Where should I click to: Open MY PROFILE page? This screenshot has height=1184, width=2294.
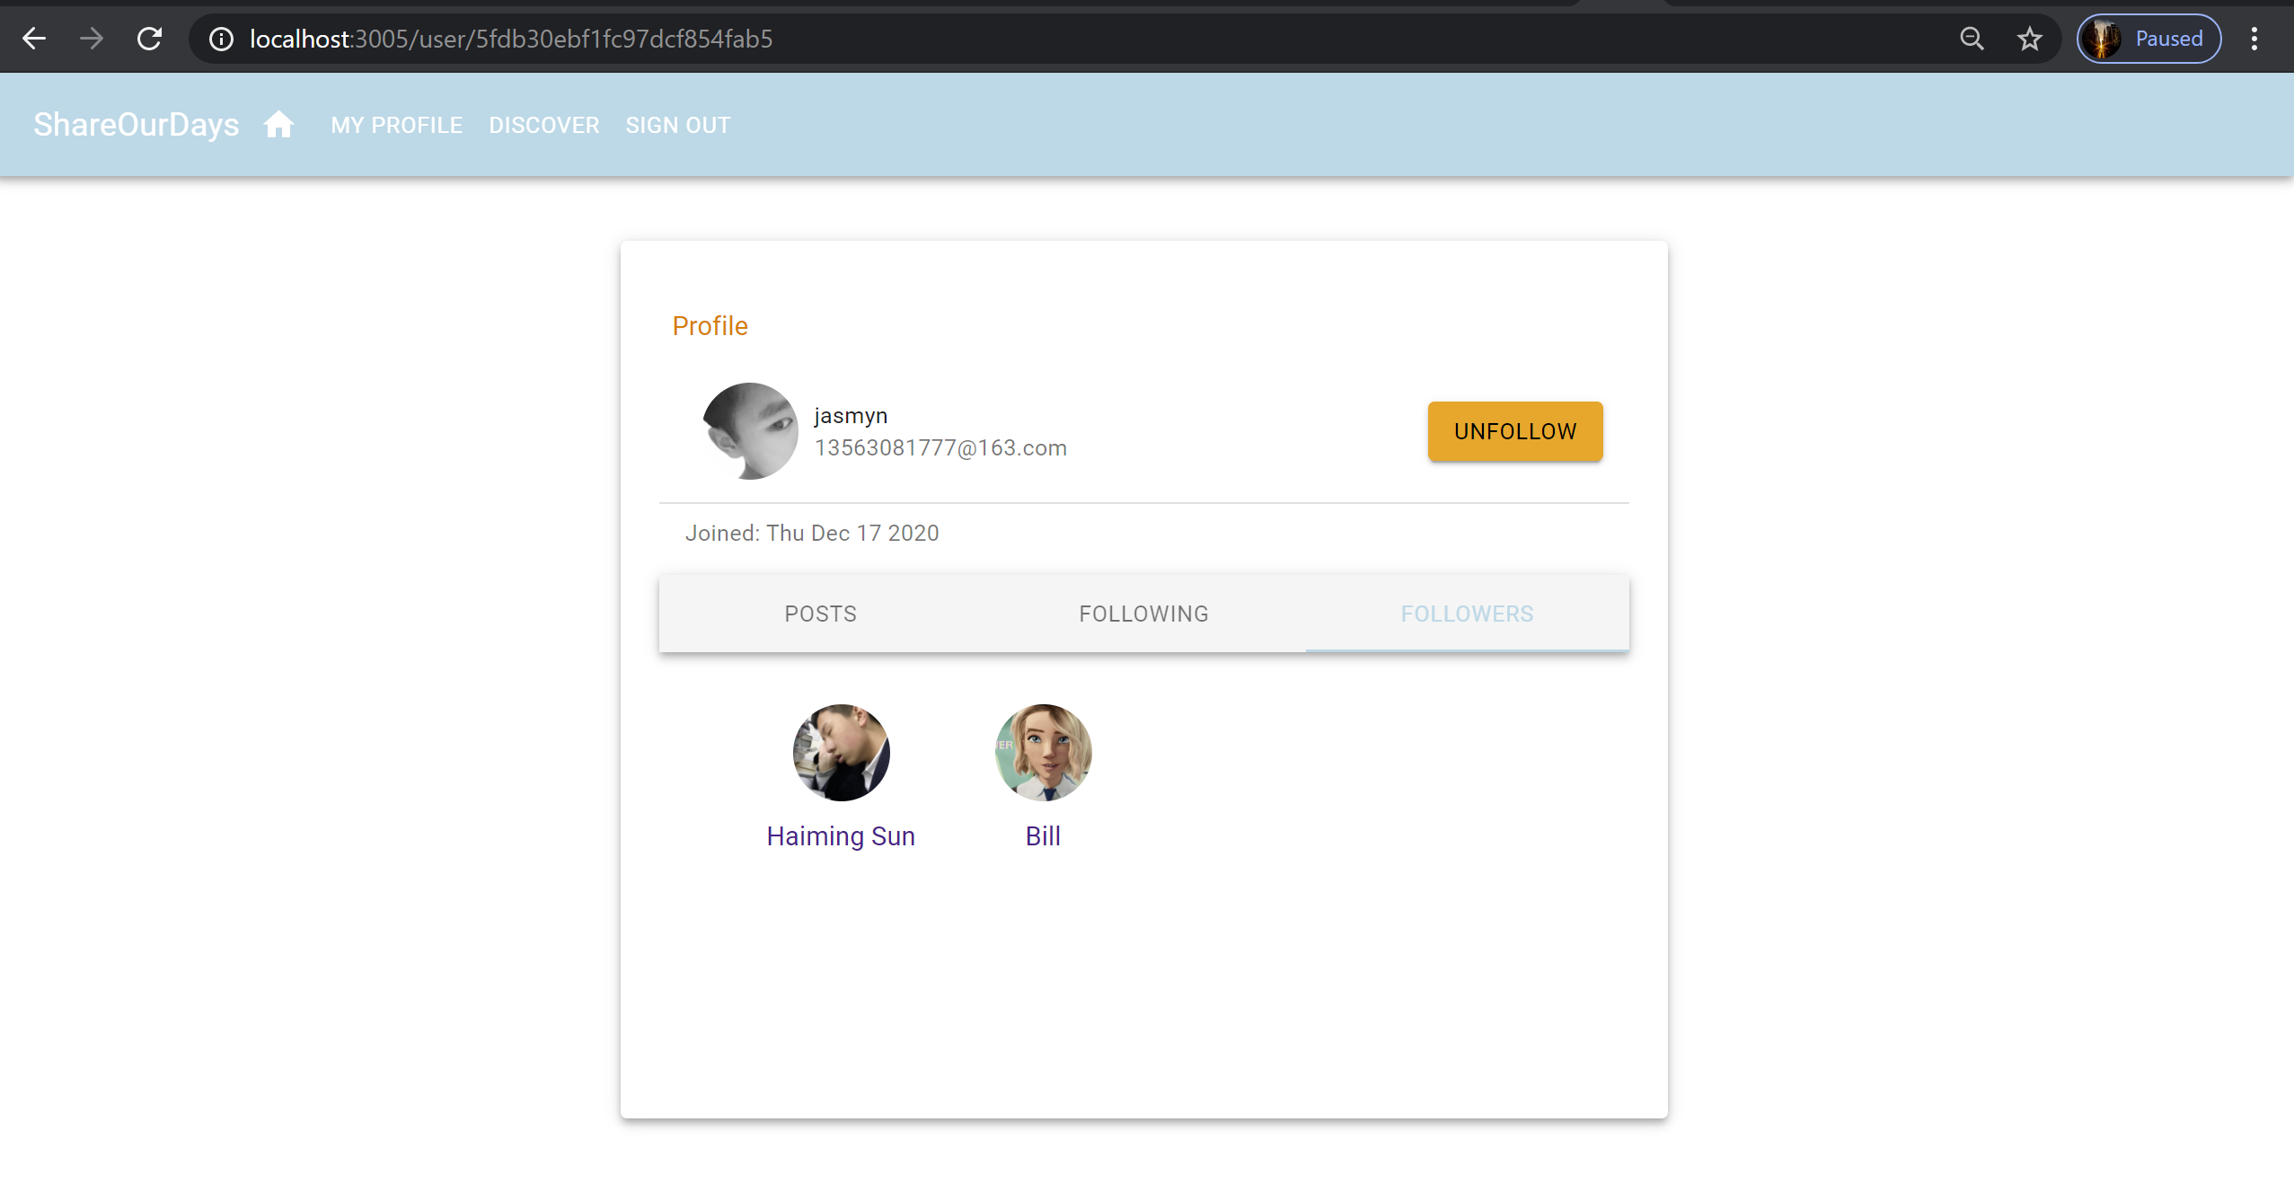click(396, 125)
